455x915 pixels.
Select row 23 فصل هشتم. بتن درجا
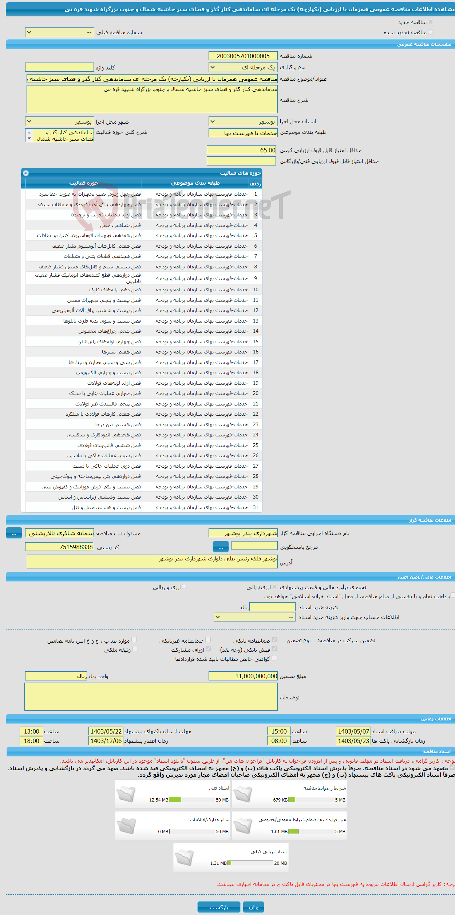[x=144, y=424]
